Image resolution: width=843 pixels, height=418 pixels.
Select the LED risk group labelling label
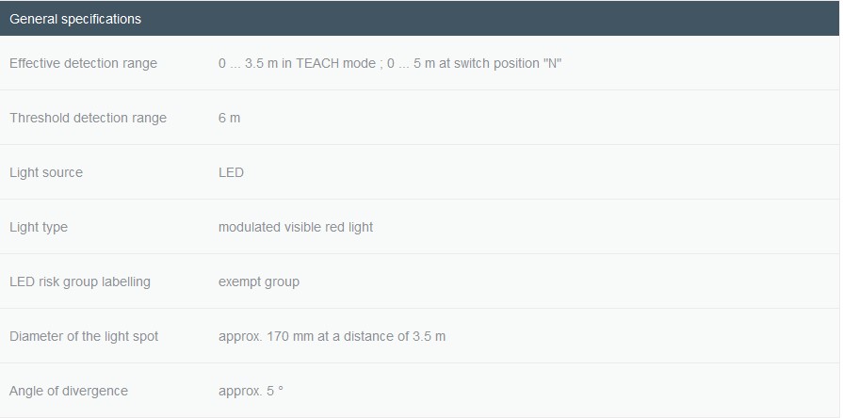80,282
